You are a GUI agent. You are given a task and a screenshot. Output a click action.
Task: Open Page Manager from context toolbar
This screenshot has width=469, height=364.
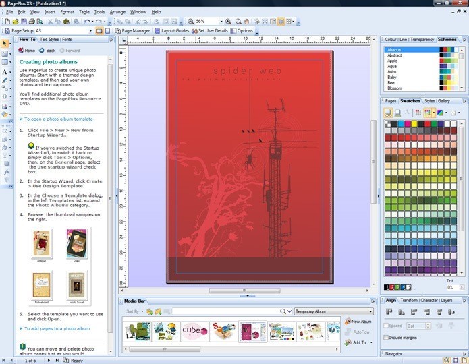click(132, 31)
